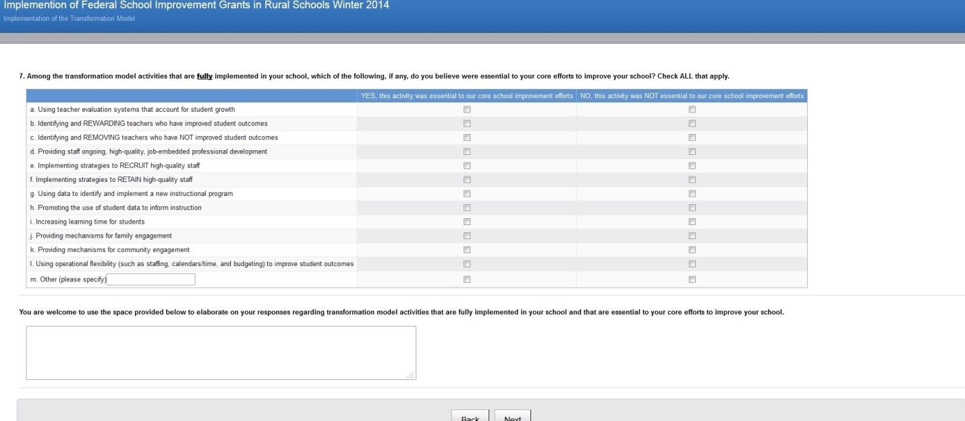The width and height of the screenshot is (965, 421).
Task: Check YES for Other (please specify) row
Action: point(467,280)
